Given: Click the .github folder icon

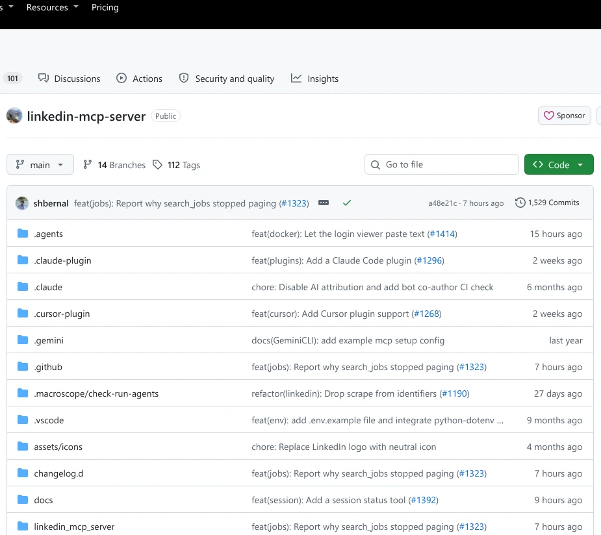Looking at the screenshot, I should (23, 366).
